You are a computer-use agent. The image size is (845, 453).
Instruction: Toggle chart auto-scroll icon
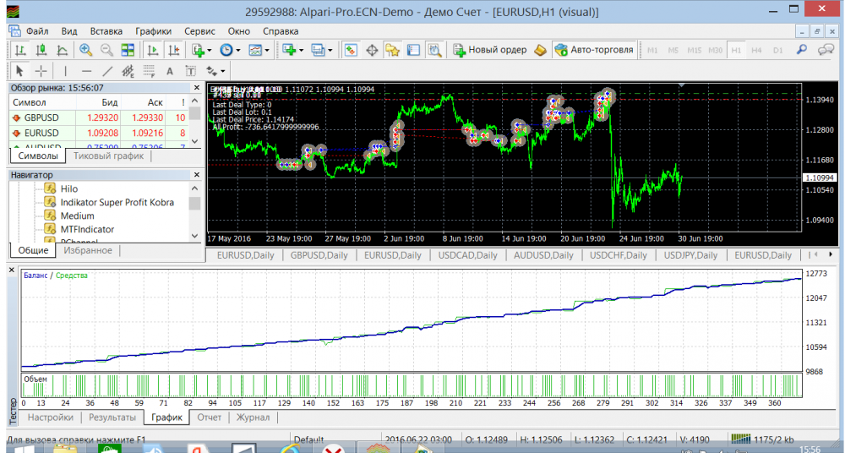(153, 50)
